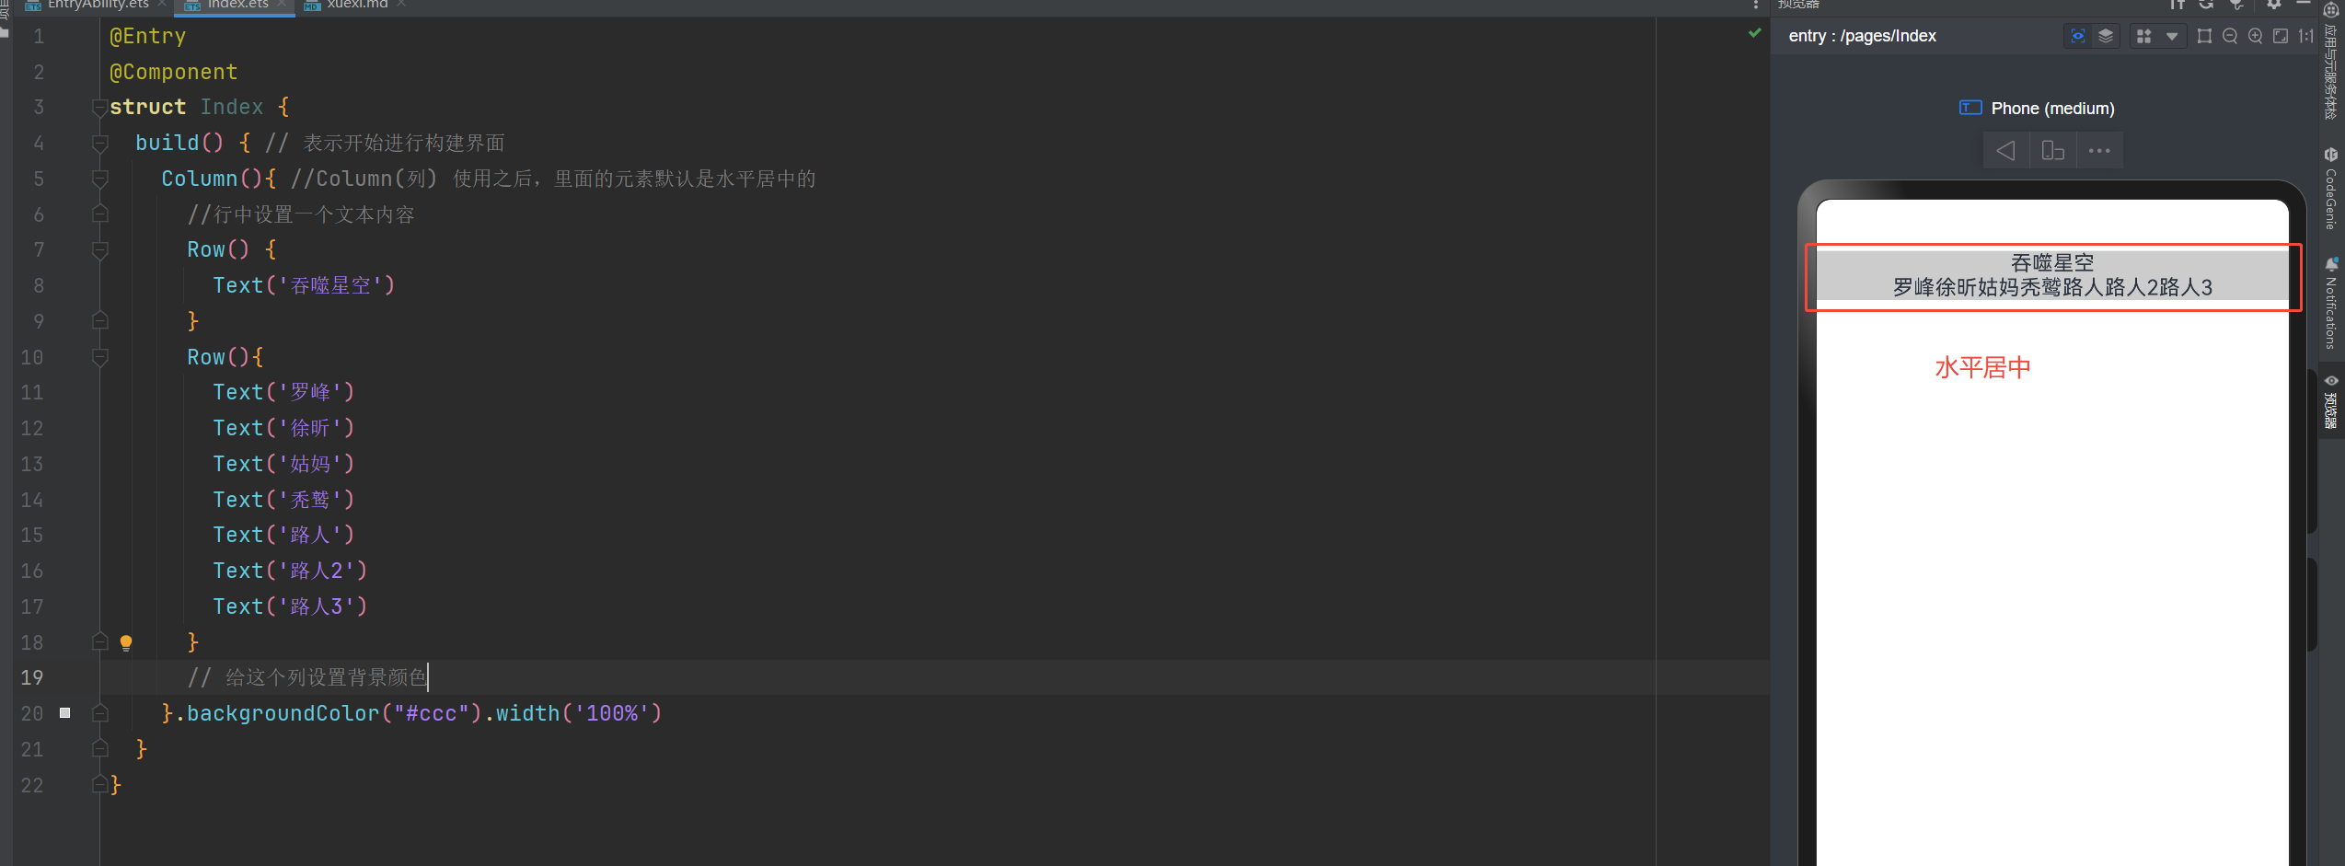The image size is (2345, 866).
Task: Click the fit-to-screen frame icon
Action: pos(2281,36)
